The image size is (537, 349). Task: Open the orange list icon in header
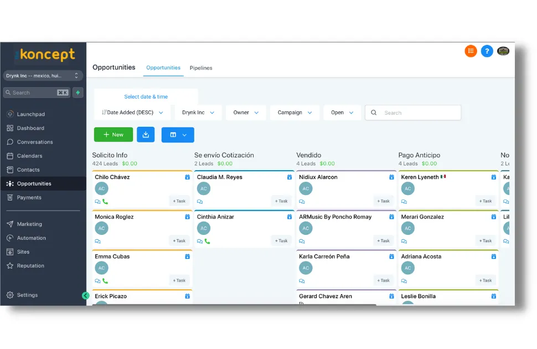471,51
